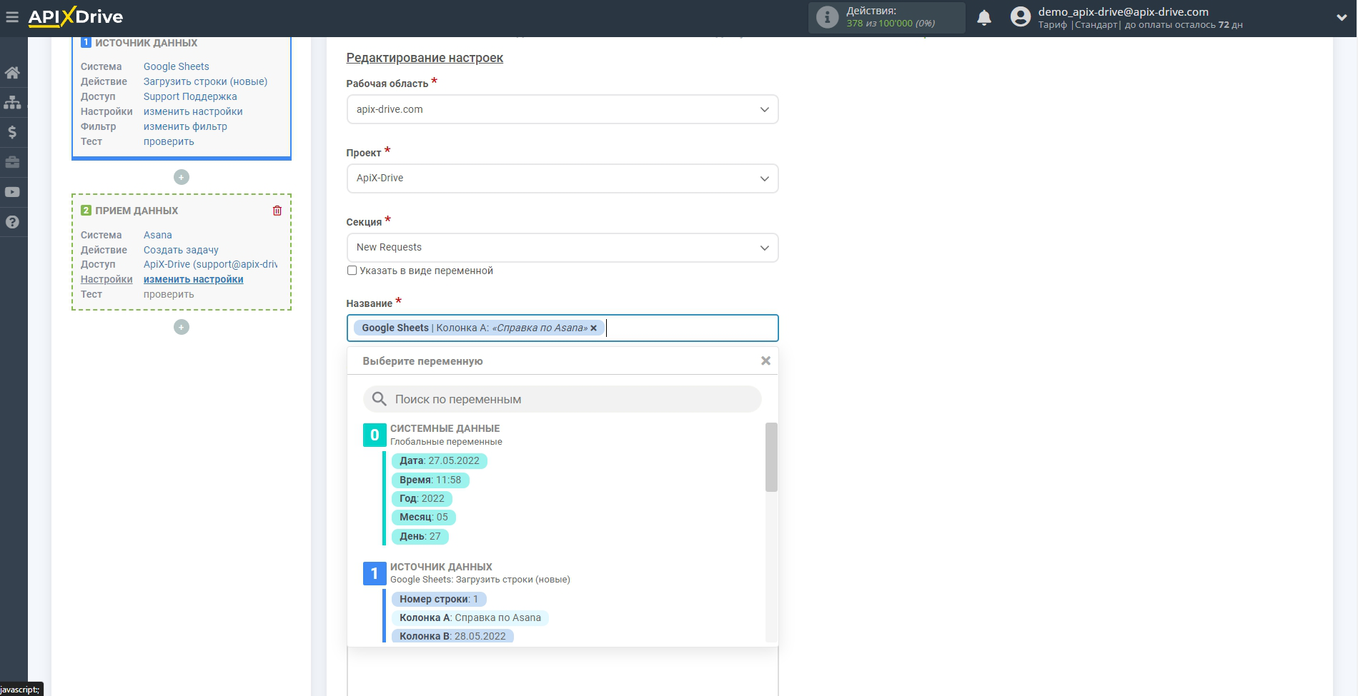Click the search magnifier icon in variables
1358x696 pixels.
coord(380,399)
